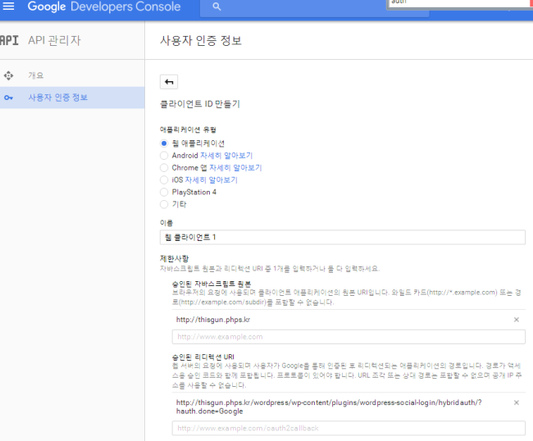This screenshot has height=441, width=533.
Task: Select the 웹 애플리케이션 radio button
Action: point(164,143)
